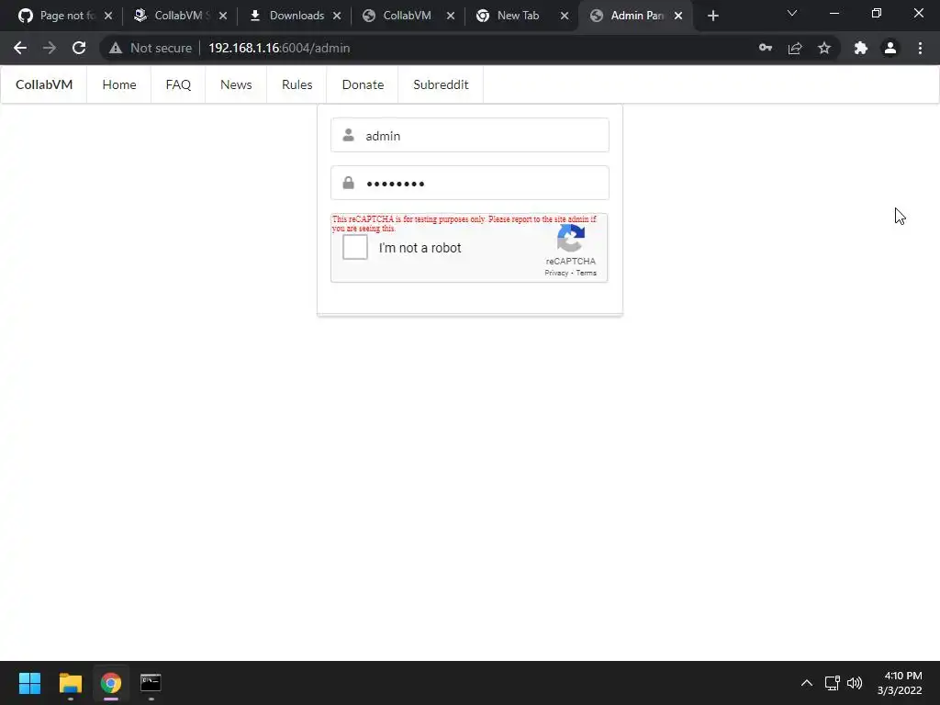940x705 pixels.
Task: Open the FAQ nav item
Action: click(178, 84)
